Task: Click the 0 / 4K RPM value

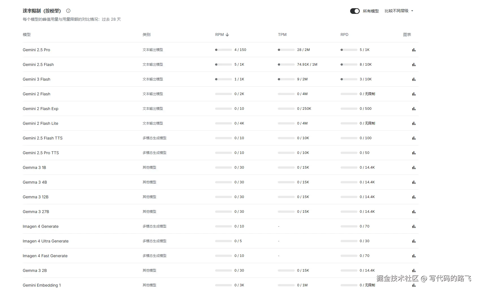Action: click(x=239, y=123)
